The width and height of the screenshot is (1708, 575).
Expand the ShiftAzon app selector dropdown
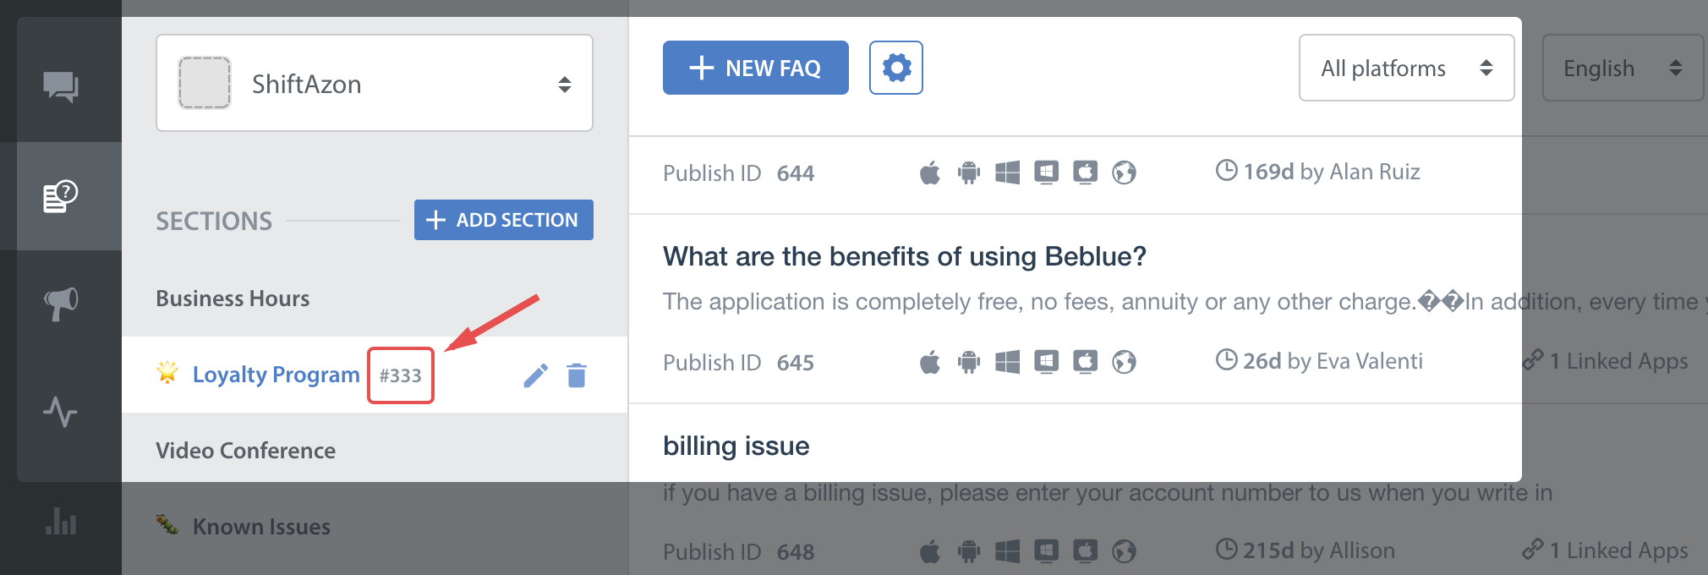tap(375, 83)
